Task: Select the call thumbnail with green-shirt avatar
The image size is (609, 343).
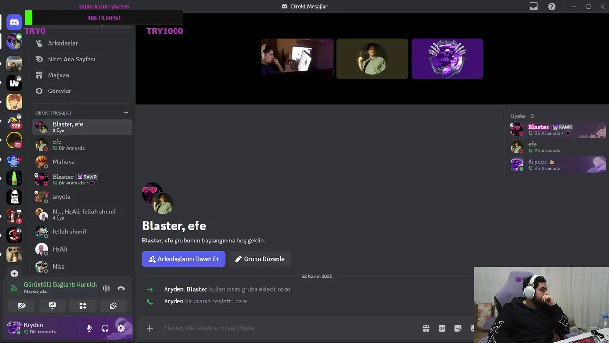Action: coord(372,59)
